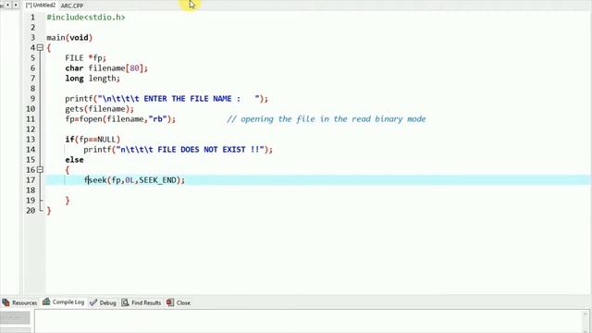Screen dimensions: 592x333
Task: Click the 'else' keyword on line 15
Action: (74, 160)
